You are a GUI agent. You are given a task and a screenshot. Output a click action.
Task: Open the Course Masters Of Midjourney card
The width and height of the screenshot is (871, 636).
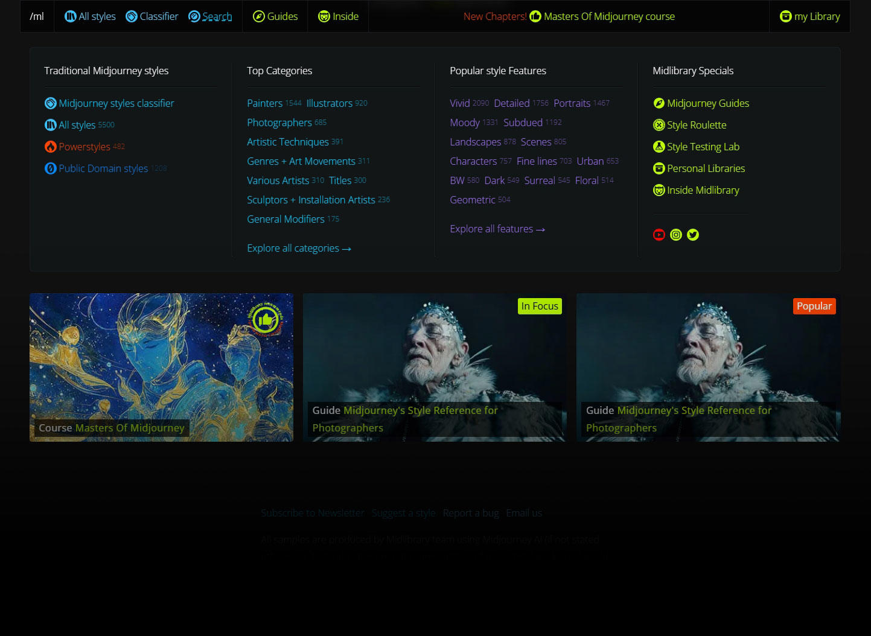(161, 367)
